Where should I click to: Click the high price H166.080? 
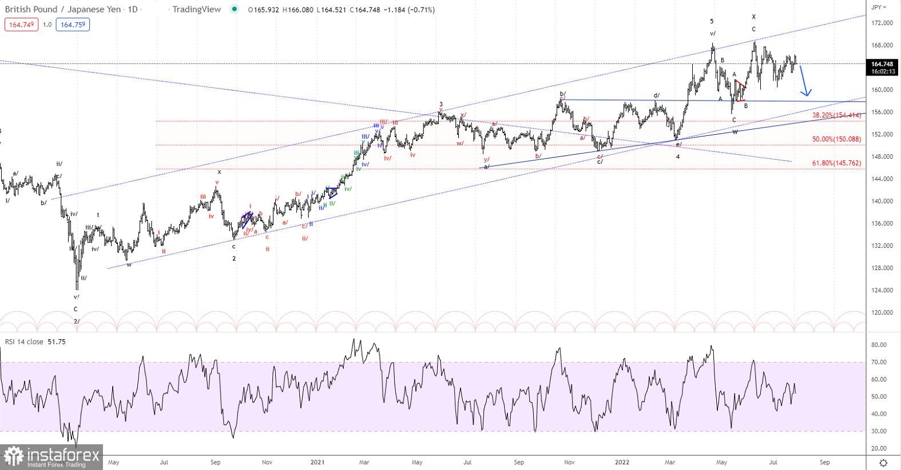[297, 10]
